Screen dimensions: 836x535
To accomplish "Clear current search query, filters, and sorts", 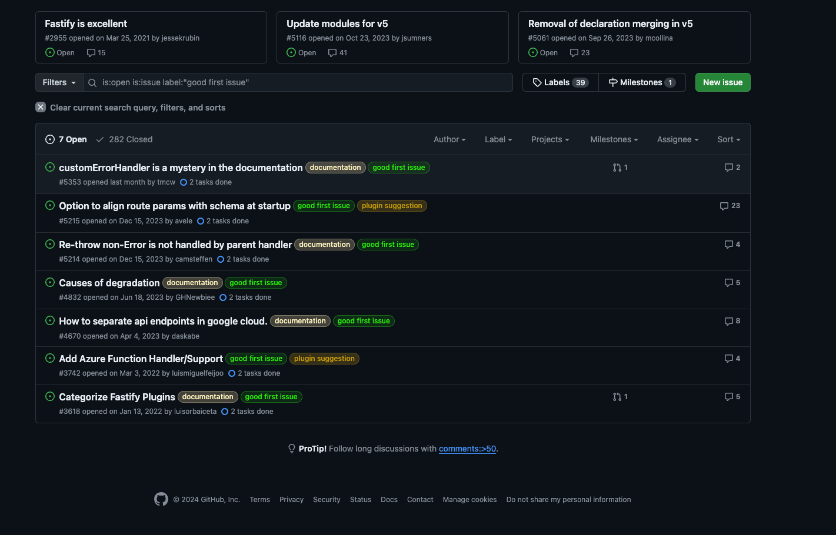I will (x=131, y=108).
